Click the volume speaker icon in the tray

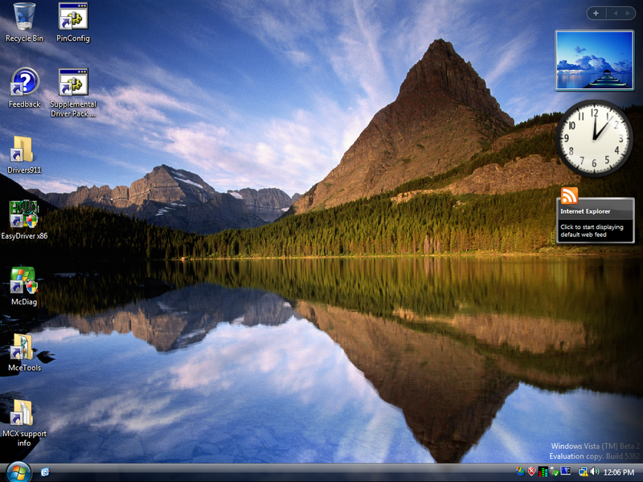[593, 472]
